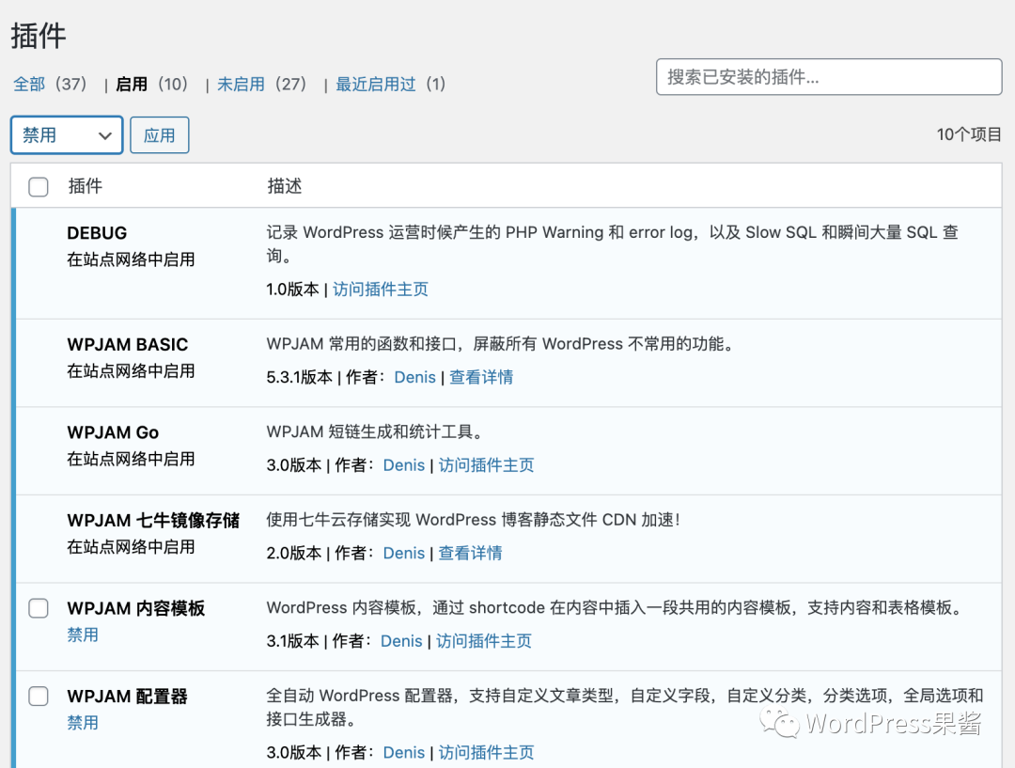This screenshot has width=1015, height=768.
Task: Show the 全部 (37) plugins filter
Action: coord(50,85)
